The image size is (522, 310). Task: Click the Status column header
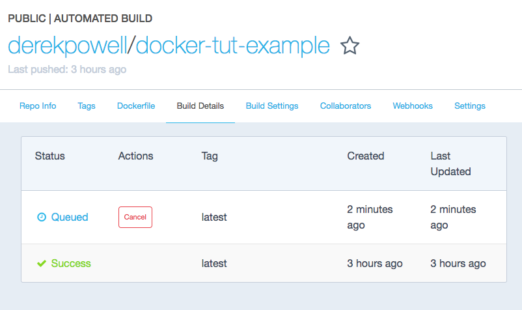point(50,156)
